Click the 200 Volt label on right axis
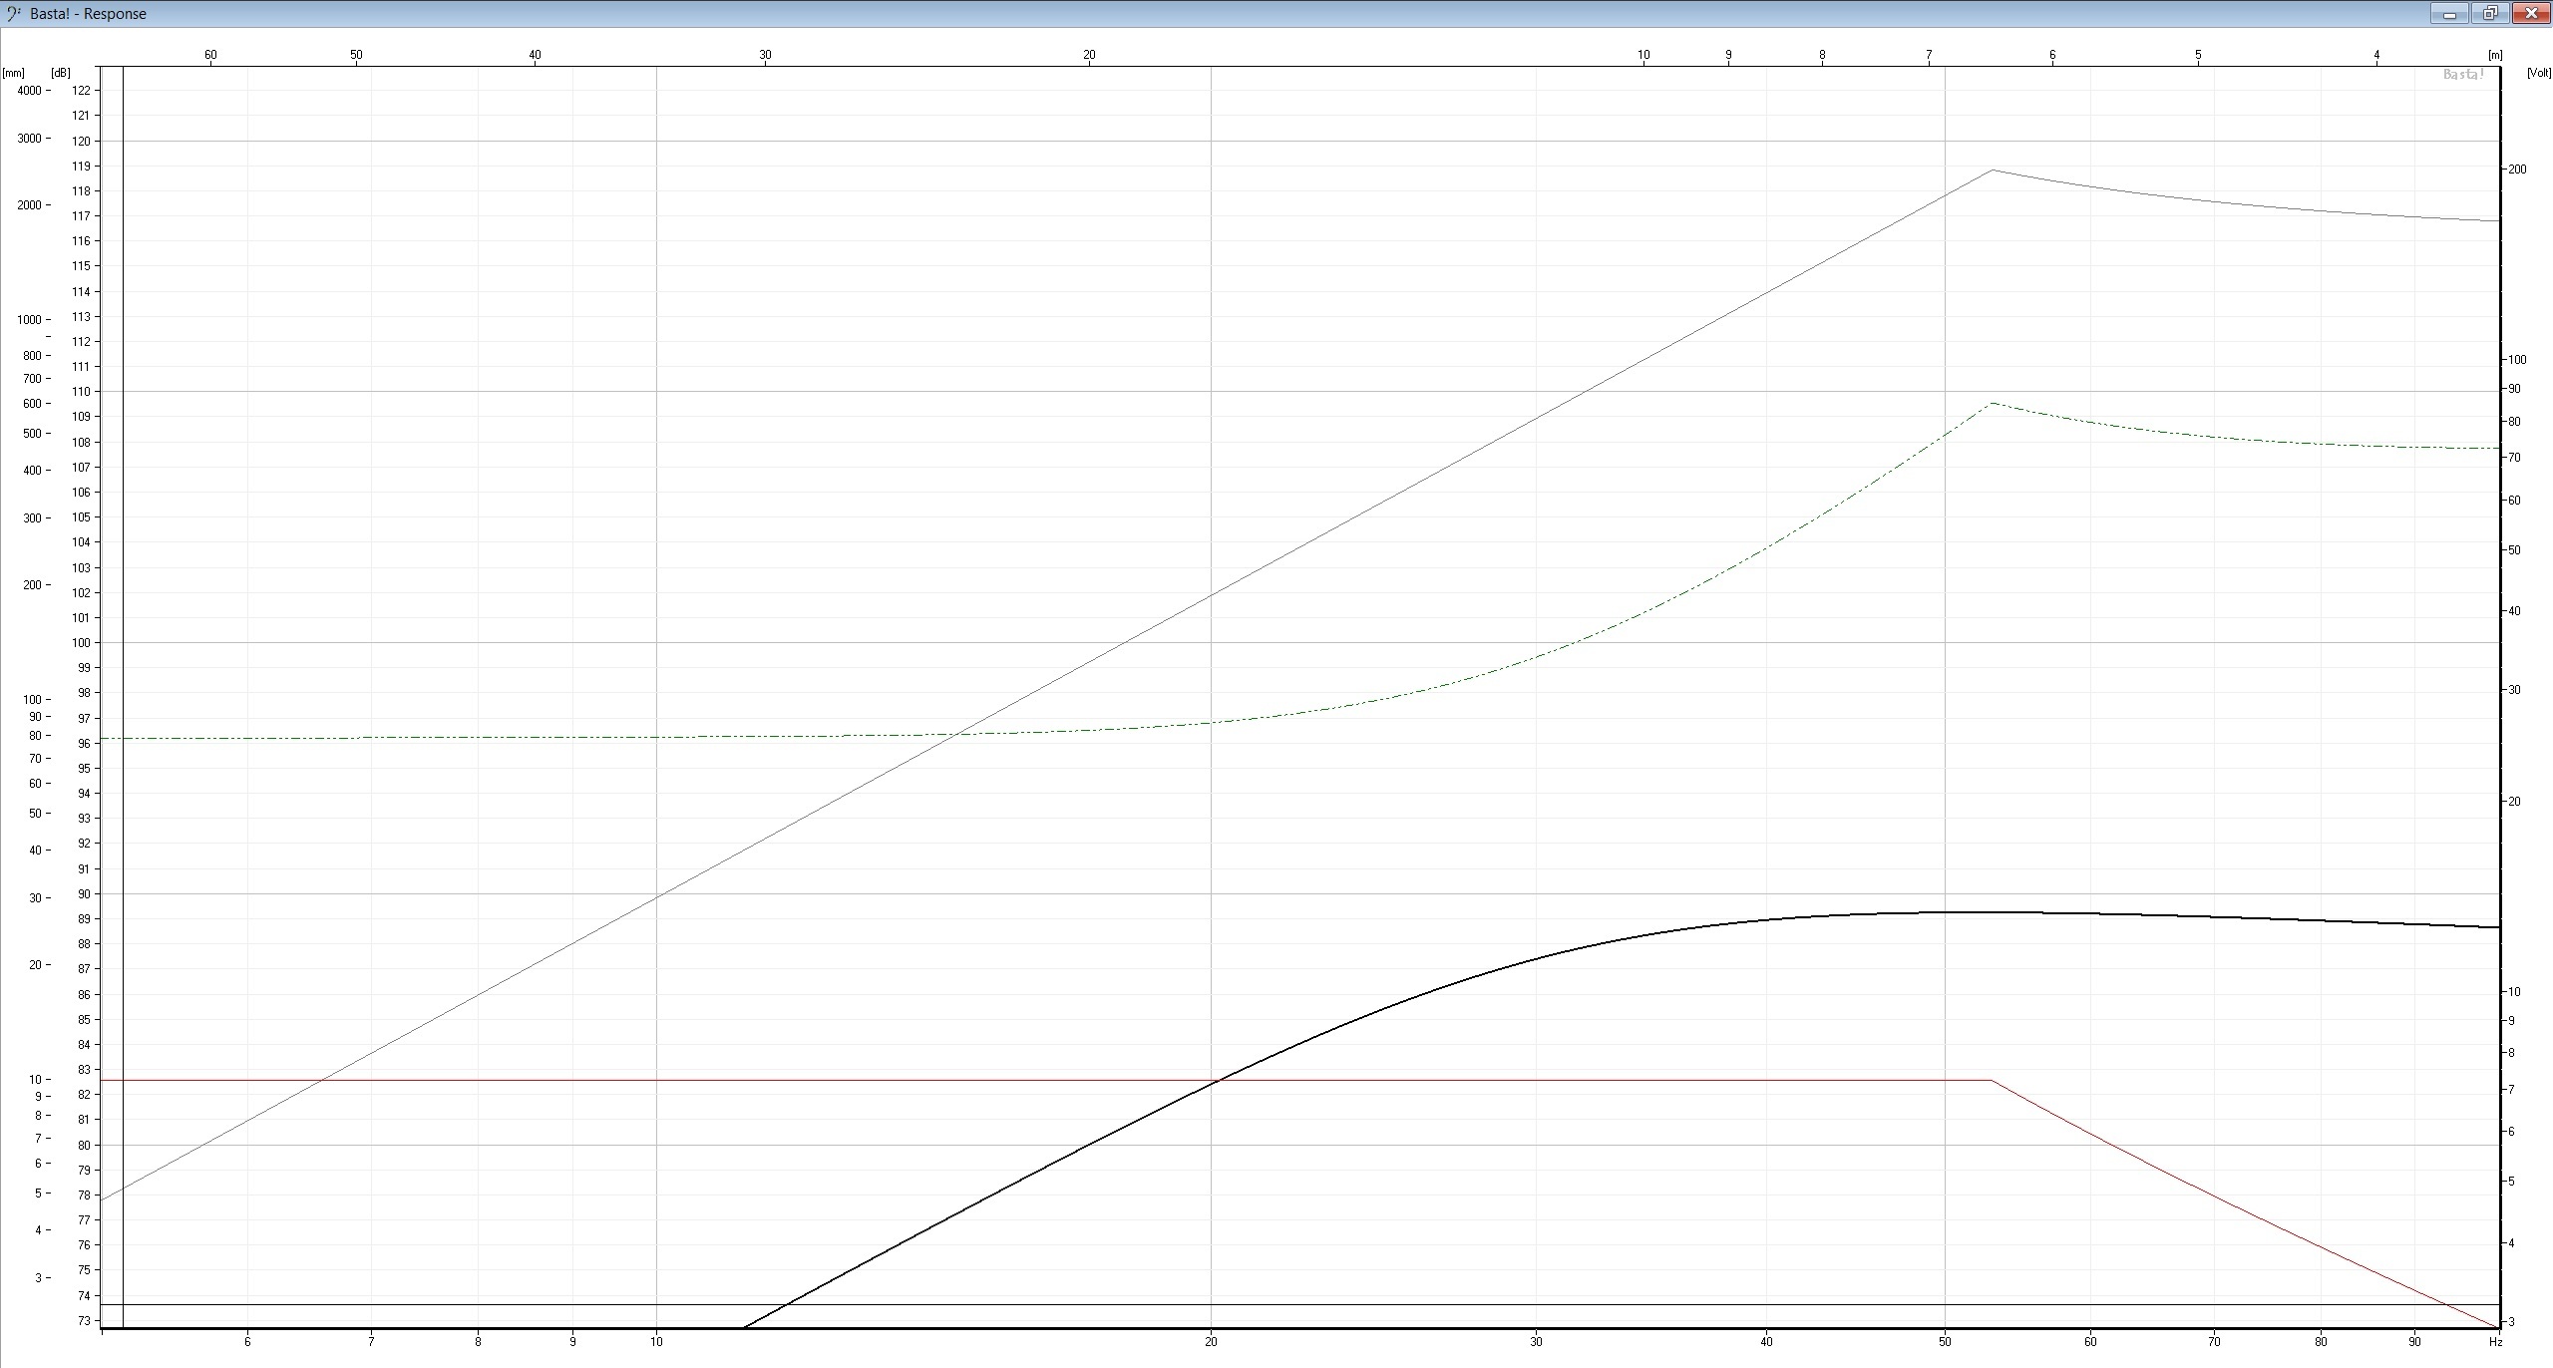The width and height of the screenshot is (2553, 1368). pos(2517,170)
